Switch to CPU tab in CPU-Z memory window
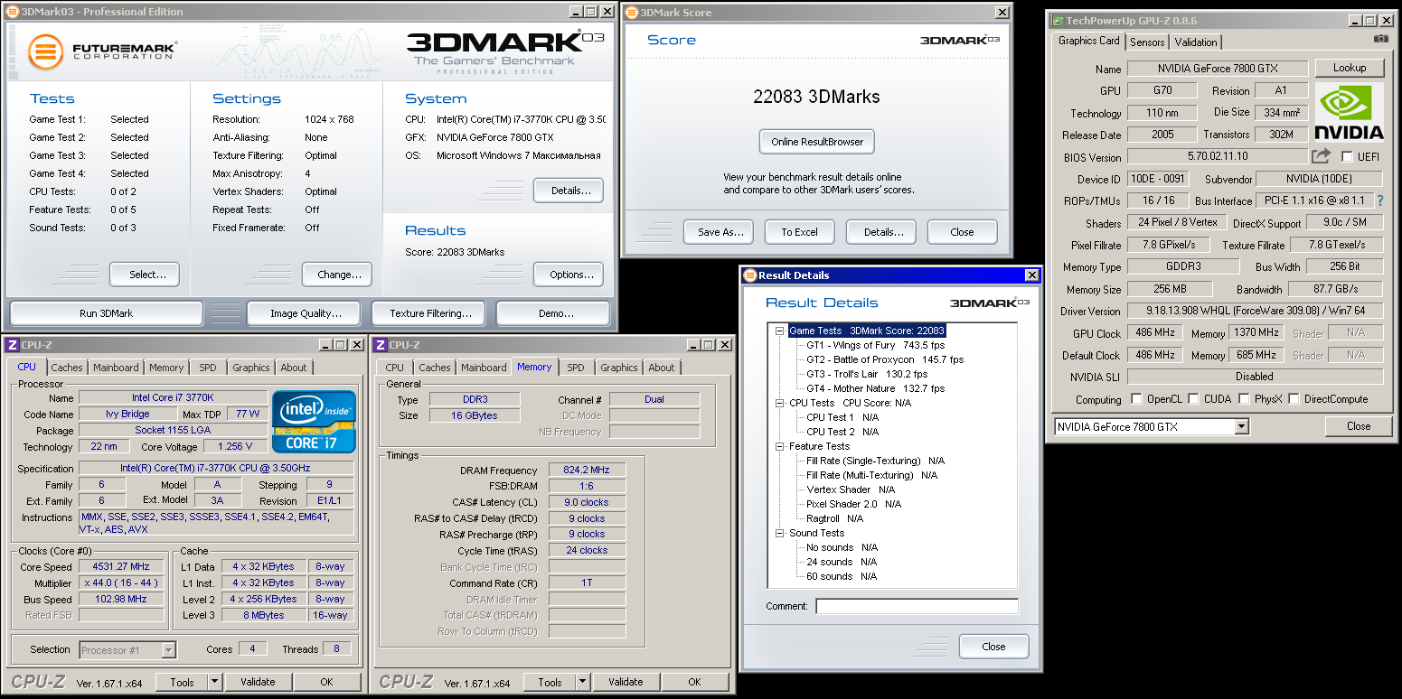This screenshot has width=1402, height=699. [x=395, y=368]
